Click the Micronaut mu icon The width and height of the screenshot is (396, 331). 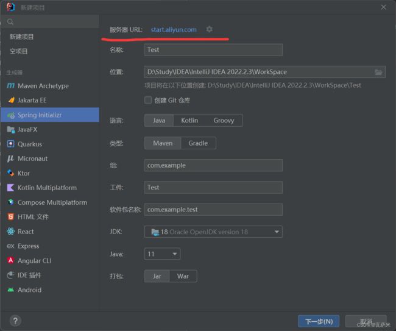click(x=10, y=158)
